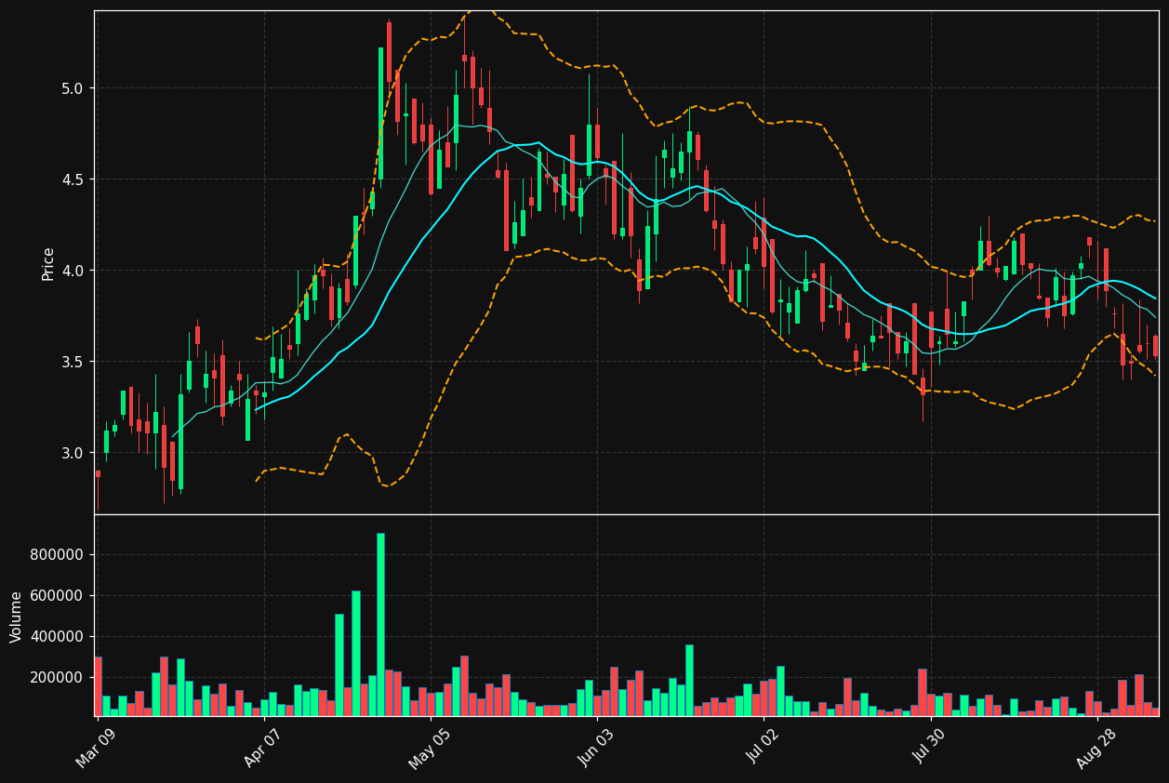
Task: Click the tallest green volume bar
Action: pos(380,624)
